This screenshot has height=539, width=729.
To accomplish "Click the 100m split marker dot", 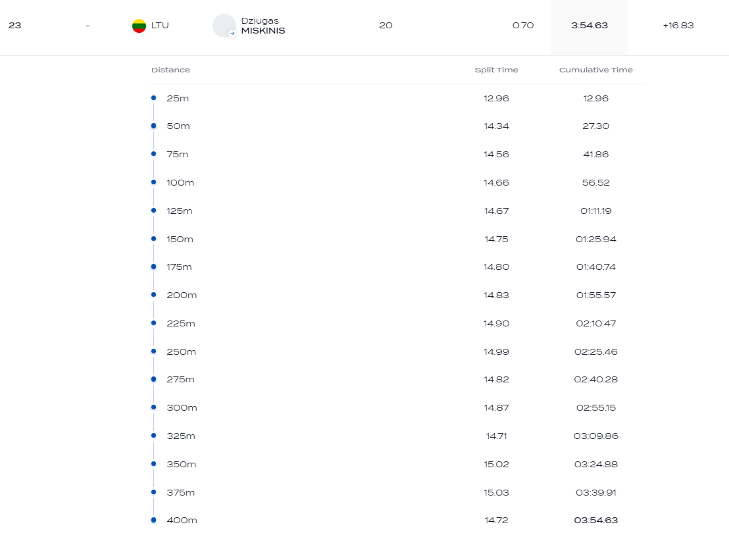I will [x=153, y=182].
